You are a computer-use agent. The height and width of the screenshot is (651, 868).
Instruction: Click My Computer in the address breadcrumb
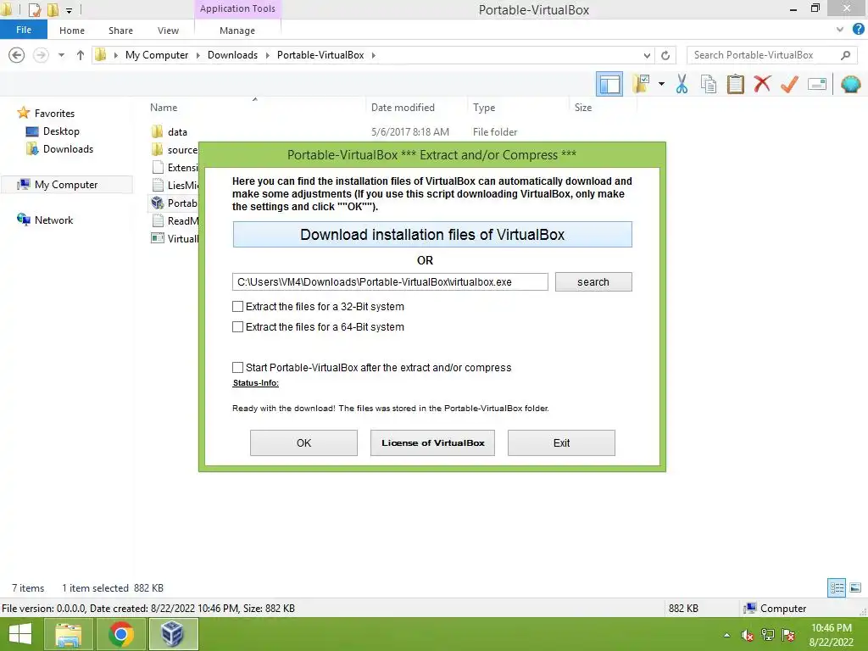(x=157, y=55)
